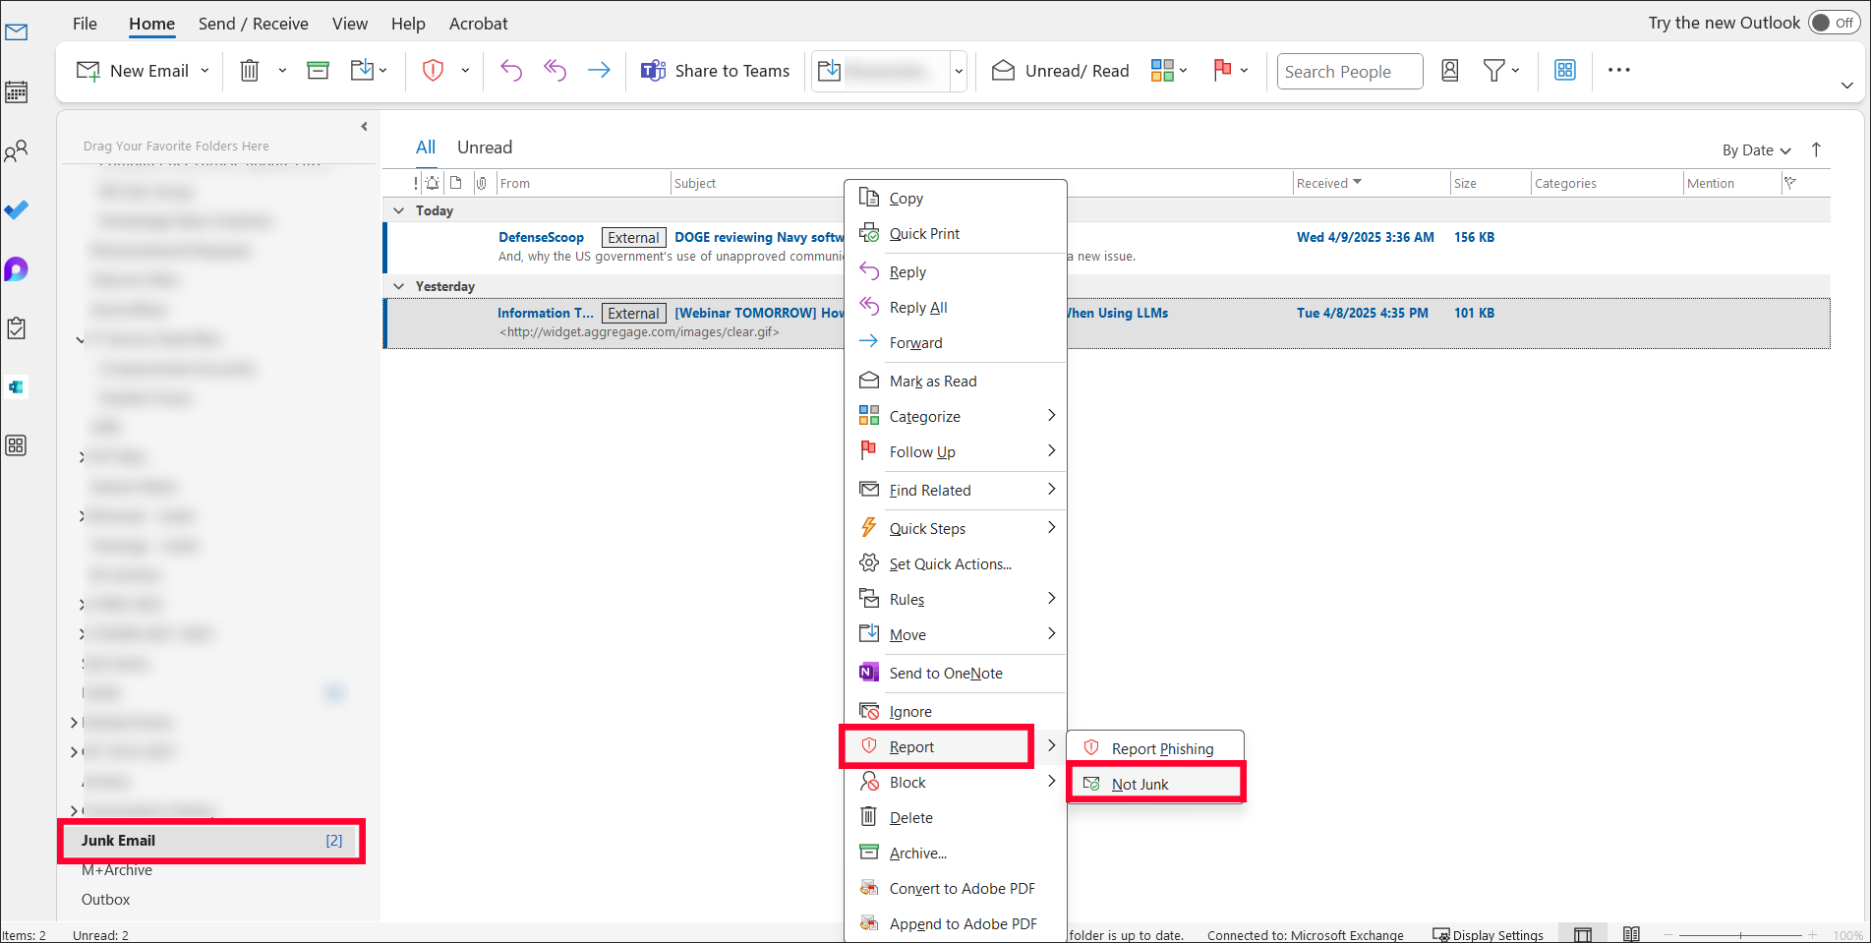Open the Delete dropdown arrow
The width and height of the screenshot is (1871, 943).
282,71
